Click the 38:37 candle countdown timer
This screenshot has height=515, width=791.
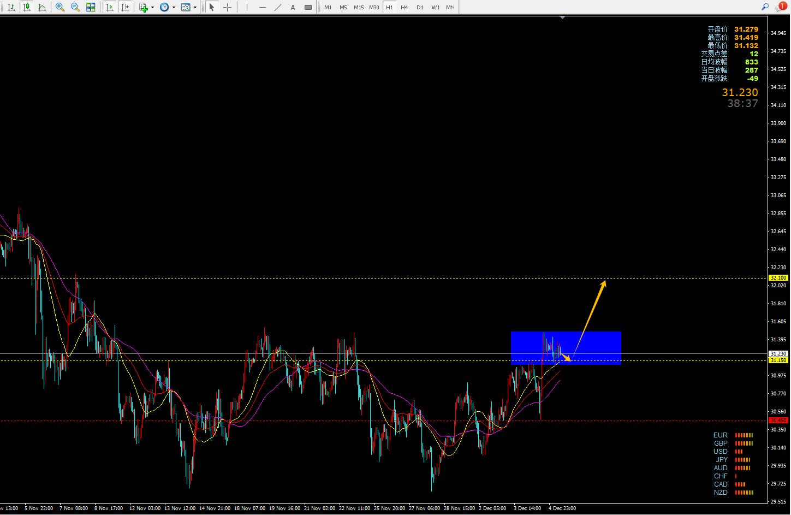[x=742, y=103]
